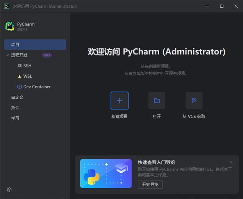
Task: Click the Open folder icon
Action: tap(157, 101)
